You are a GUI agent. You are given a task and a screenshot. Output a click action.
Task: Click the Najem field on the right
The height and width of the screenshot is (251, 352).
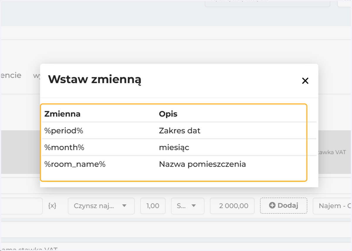click(x=332, y=206)
